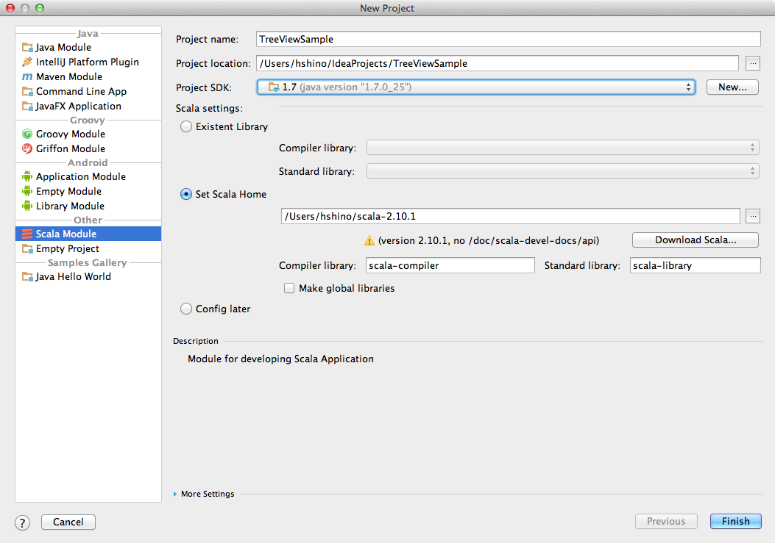The image size is (775, 543).
Task: Click the Android Application Module icon
Action: 27,176
